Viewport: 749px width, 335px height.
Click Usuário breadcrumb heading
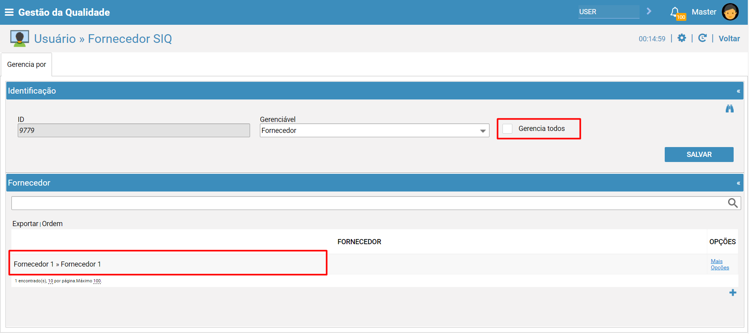tap(55, 39)
